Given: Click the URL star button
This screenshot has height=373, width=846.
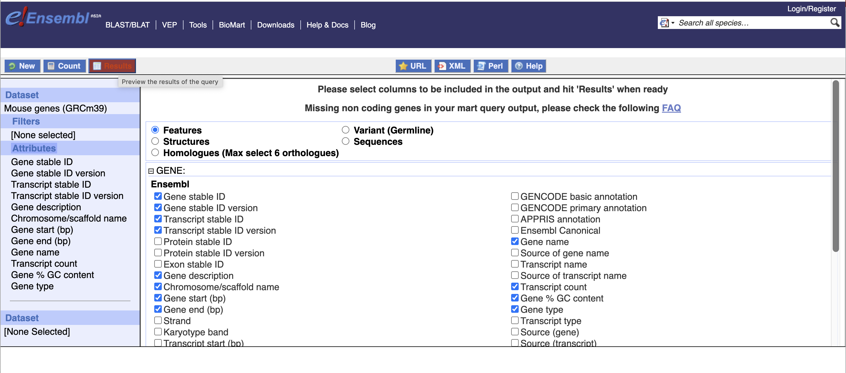Looking at the screenshot, I should click(413, 66).
